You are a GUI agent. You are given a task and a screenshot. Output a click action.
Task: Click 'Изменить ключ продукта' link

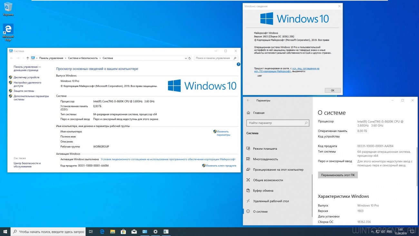(221, 165)
